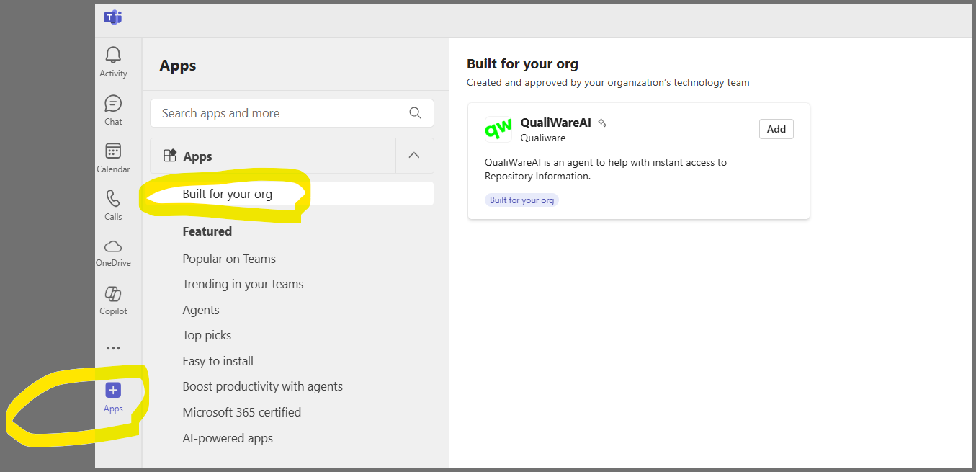Open the OneDrive cloud icon
This screenshot has width=976, height=472.
(x=113, y=246)
